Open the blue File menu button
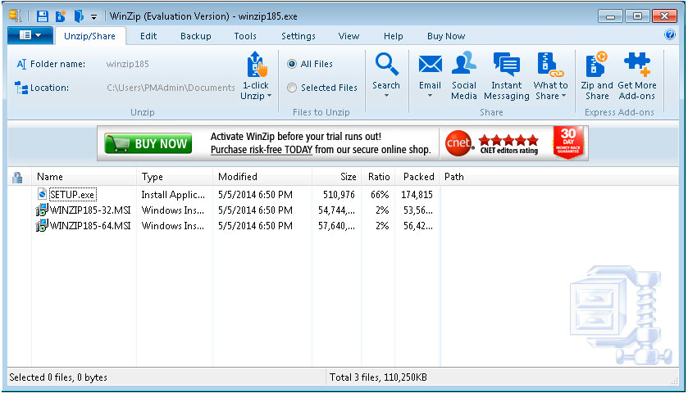This screenshot has width=688, height=393. click(30, 35)
